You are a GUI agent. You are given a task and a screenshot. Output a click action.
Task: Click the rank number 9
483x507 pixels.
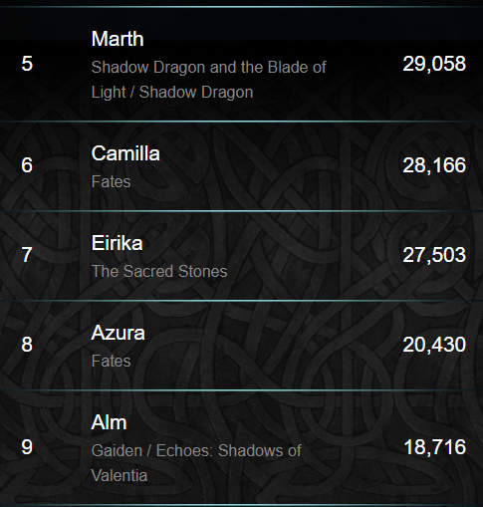27,446
